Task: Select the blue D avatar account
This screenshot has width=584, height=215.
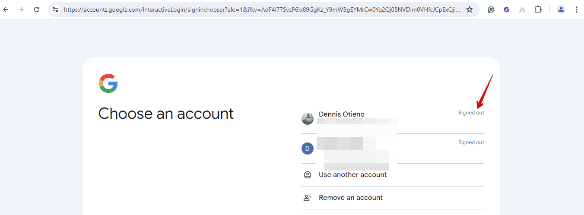Action: 393,149
